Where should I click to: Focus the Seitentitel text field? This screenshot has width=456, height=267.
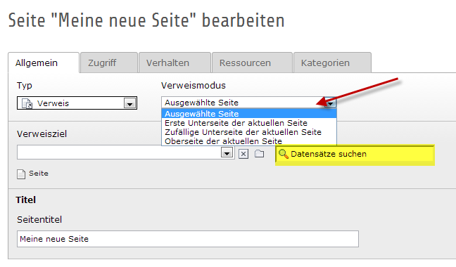(x=188, y=239)
